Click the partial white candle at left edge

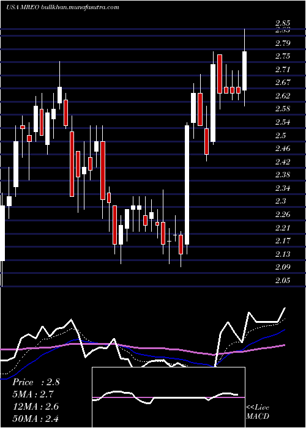pyautogui.click(x=2, y=233)
